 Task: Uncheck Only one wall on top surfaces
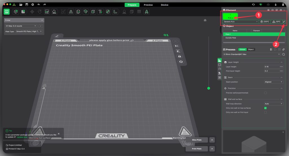click(265, 108)
